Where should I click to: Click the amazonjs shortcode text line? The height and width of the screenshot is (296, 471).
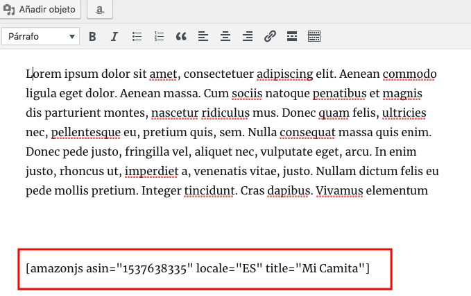pyautogui.click(x=198, y=268)
